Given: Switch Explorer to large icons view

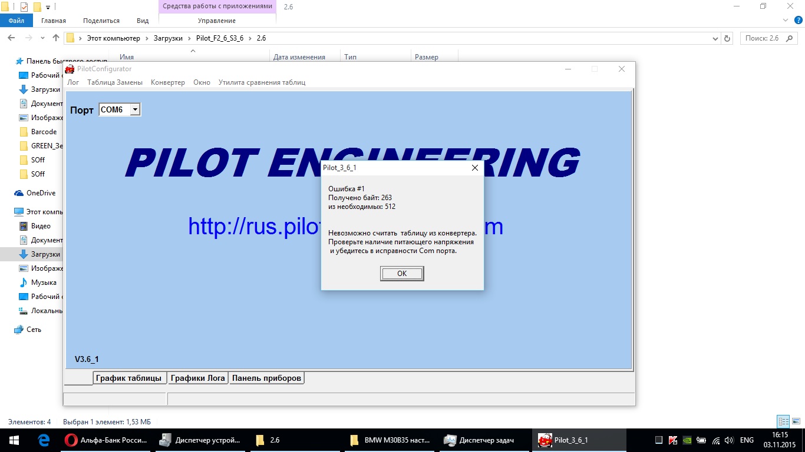Looking at the screenshot, I should pyautogui.click(x=796, y=421).
